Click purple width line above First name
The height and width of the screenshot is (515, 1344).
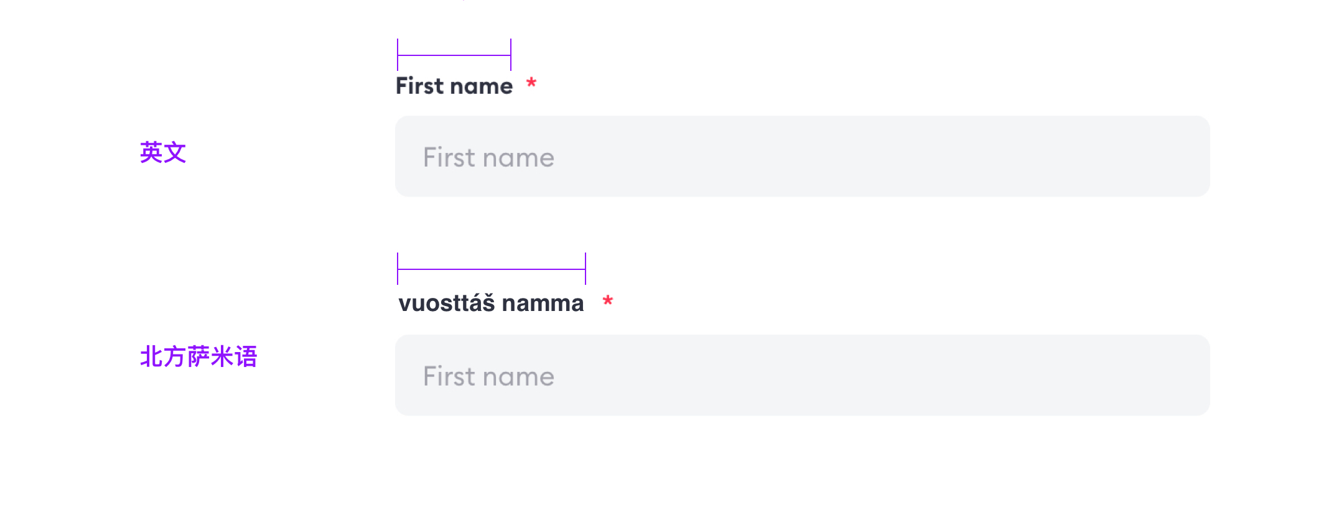coord(454,55)
